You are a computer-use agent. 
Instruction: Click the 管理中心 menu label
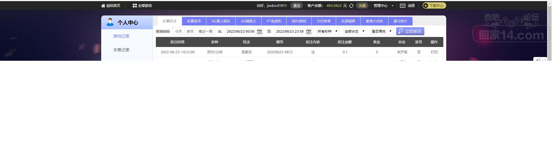tap(380, 6)
